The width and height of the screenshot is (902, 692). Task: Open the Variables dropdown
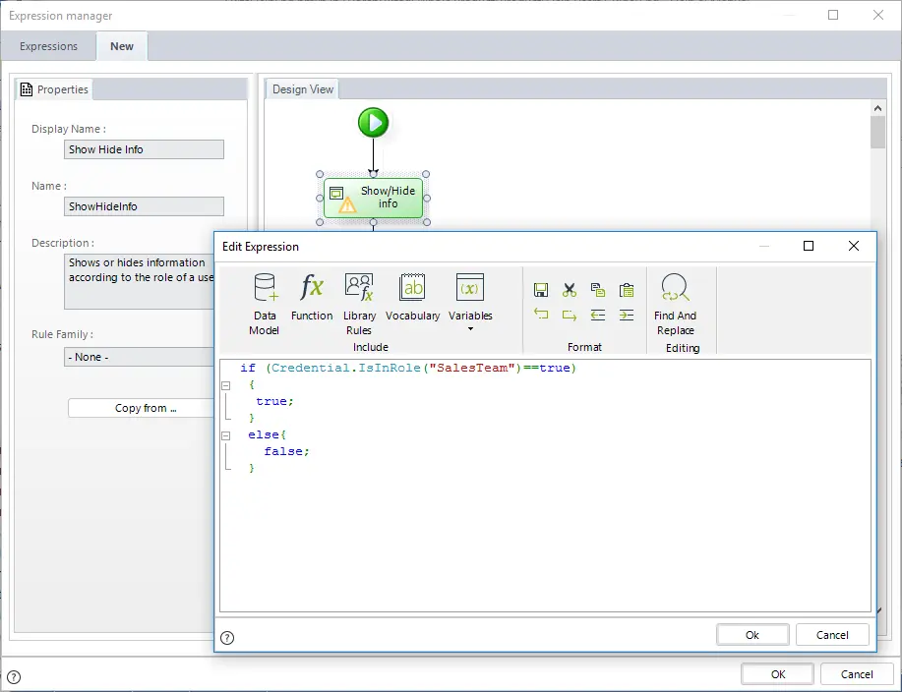coord(470,303)
